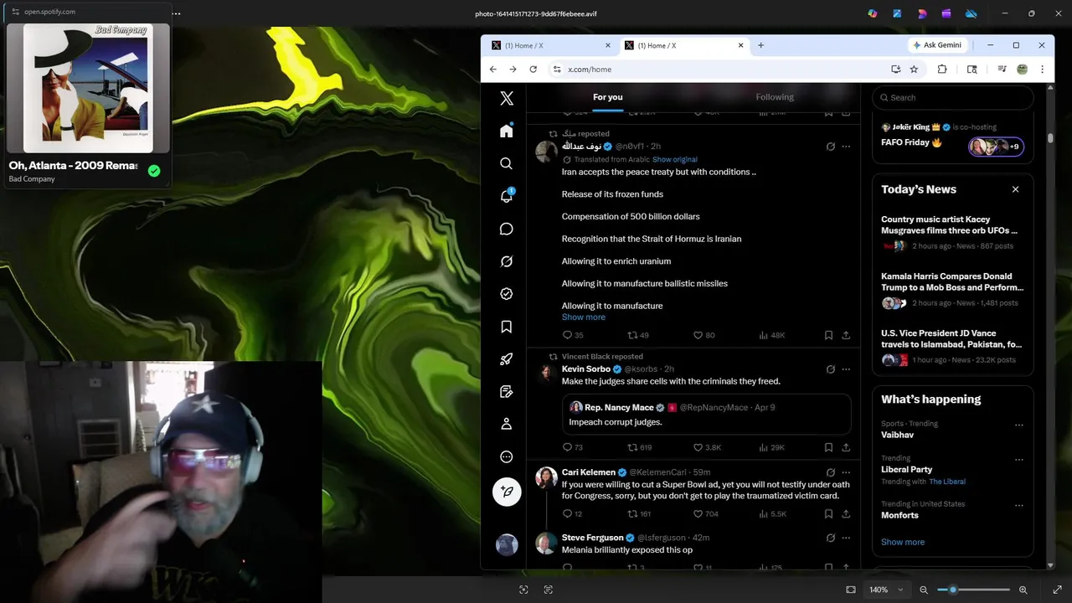Click the x.com/home address bar

coord(720,70)
